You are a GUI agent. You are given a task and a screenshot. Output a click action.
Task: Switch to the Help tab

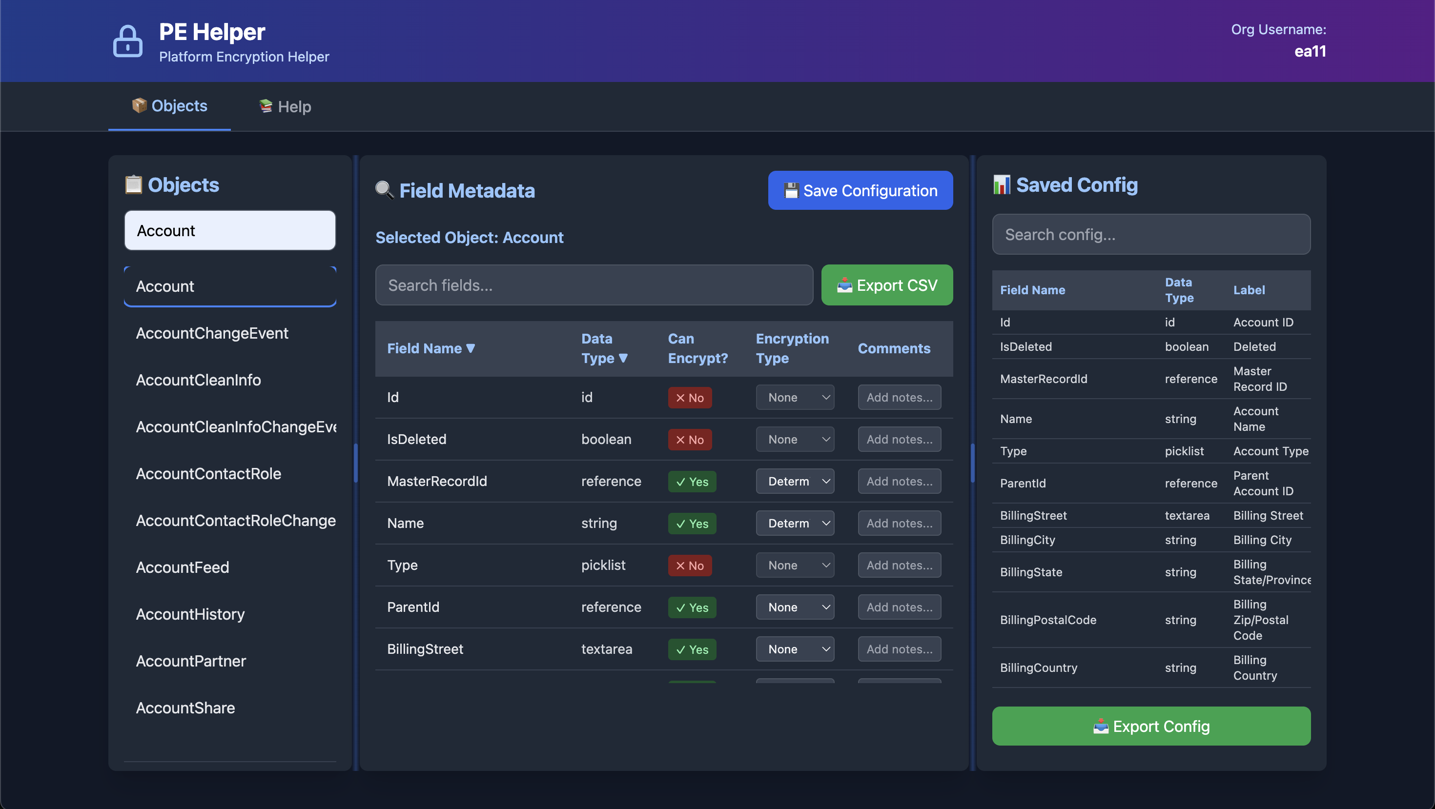pos(285,106)
